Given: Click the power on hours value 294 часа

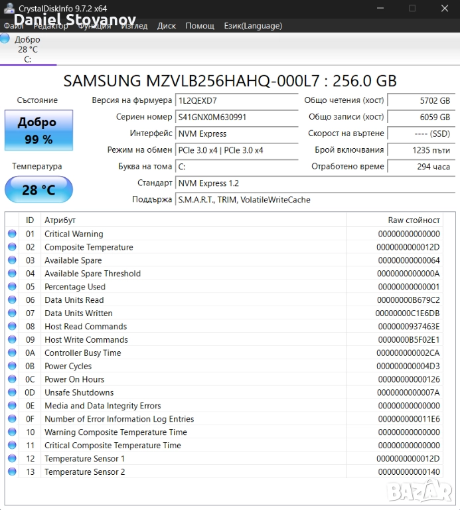Looking at the screenshot, I should (x=422, y=167).
